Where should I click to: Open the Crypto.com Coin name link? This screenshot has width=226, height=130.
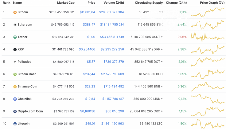point(30,111)
